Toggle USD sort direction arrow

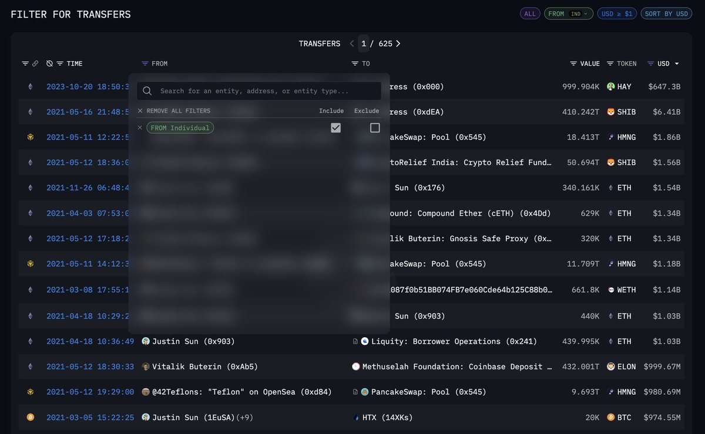pyautogui.click(x=677, y=63)
